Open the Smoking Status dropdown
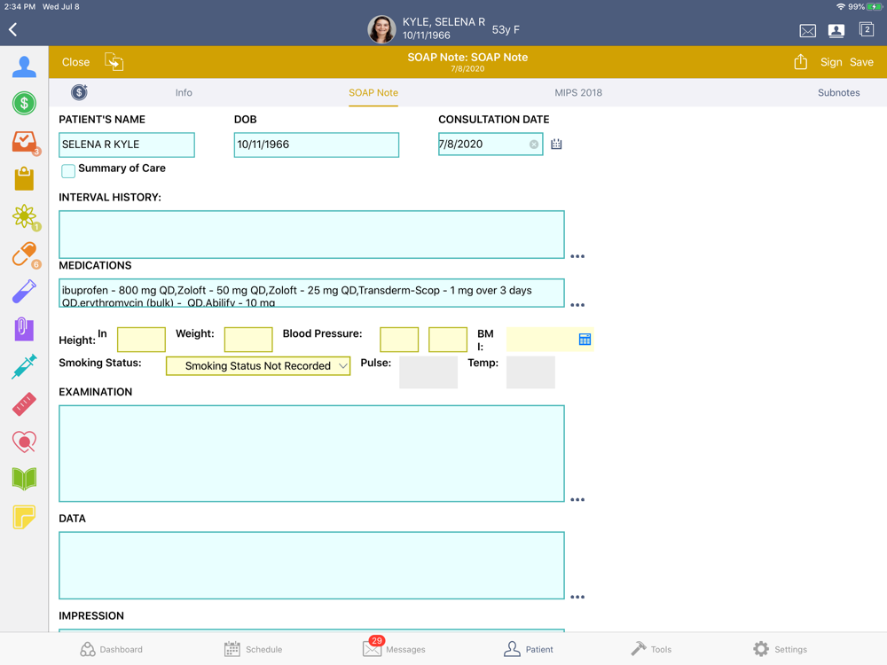 (x=258, y=365)
